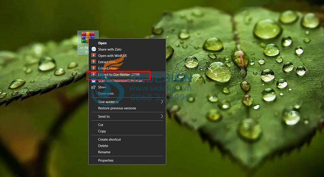The image size is (324, 177).
Task: Select Extract to Cor-Painter-2019\ option
Action: click(x=119, y=75)
